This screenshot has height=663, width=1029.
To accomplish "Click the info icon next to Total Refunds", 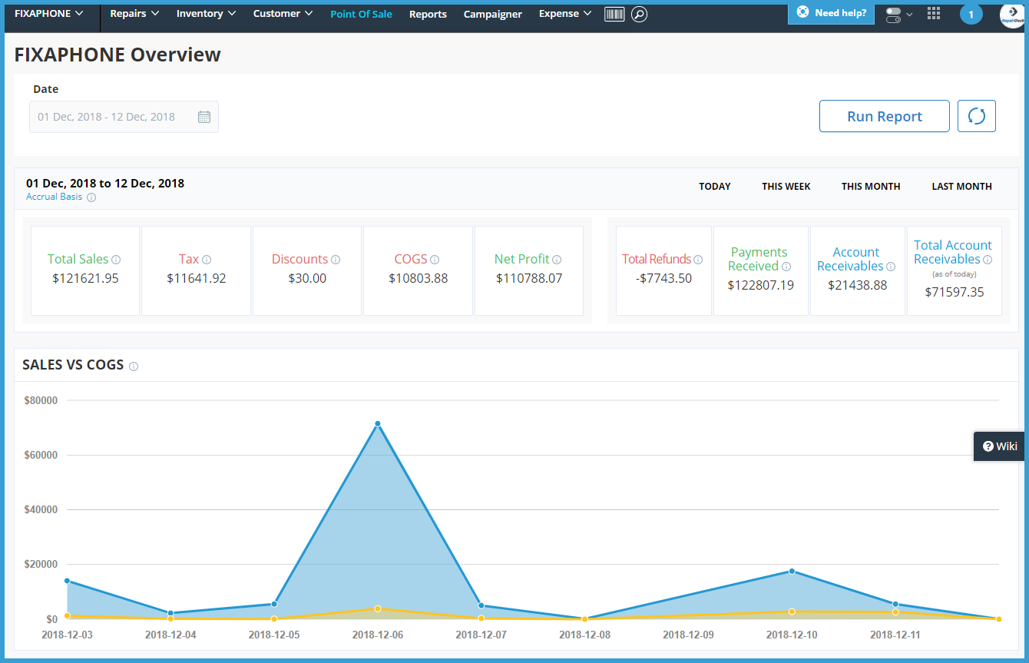I will tap(698, 260).
